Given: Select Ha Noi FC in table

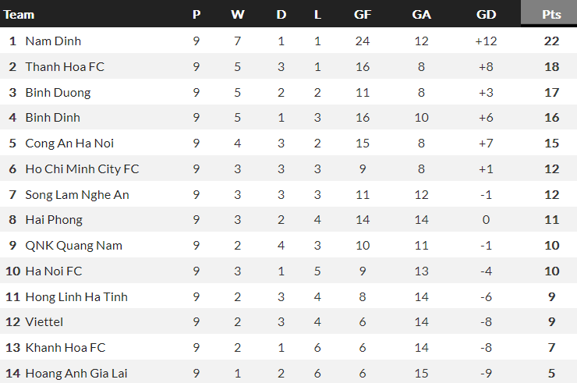Looking at the screenshot, I should coord(52,271).
